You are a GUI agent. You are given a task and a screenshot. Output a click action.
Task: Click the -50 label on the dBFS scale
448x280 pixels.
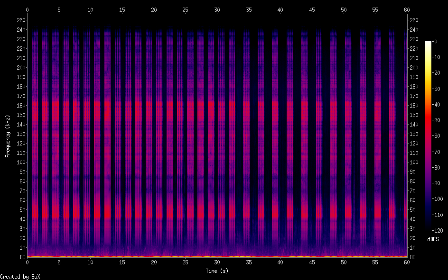(439, 120)
